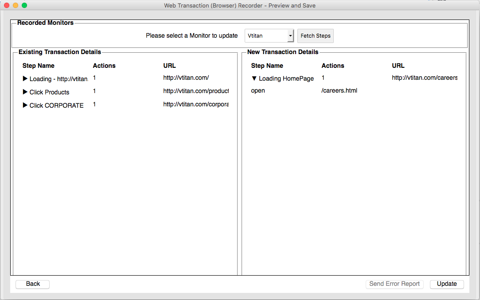Select the Loading HomePage step name

(x=286, y=78)
